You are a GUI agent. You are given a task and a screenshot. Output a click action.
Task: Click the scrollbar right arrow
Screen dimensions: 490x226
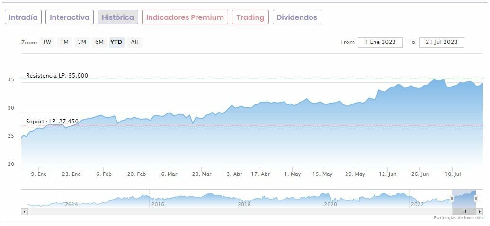(x=480, y=211)
